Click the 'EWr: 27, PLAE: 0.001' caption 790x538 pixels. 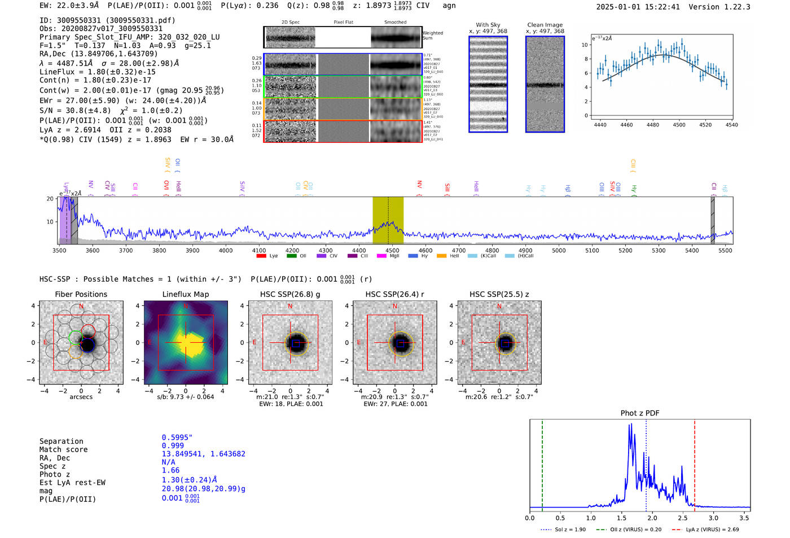click(x=396, y=404)
